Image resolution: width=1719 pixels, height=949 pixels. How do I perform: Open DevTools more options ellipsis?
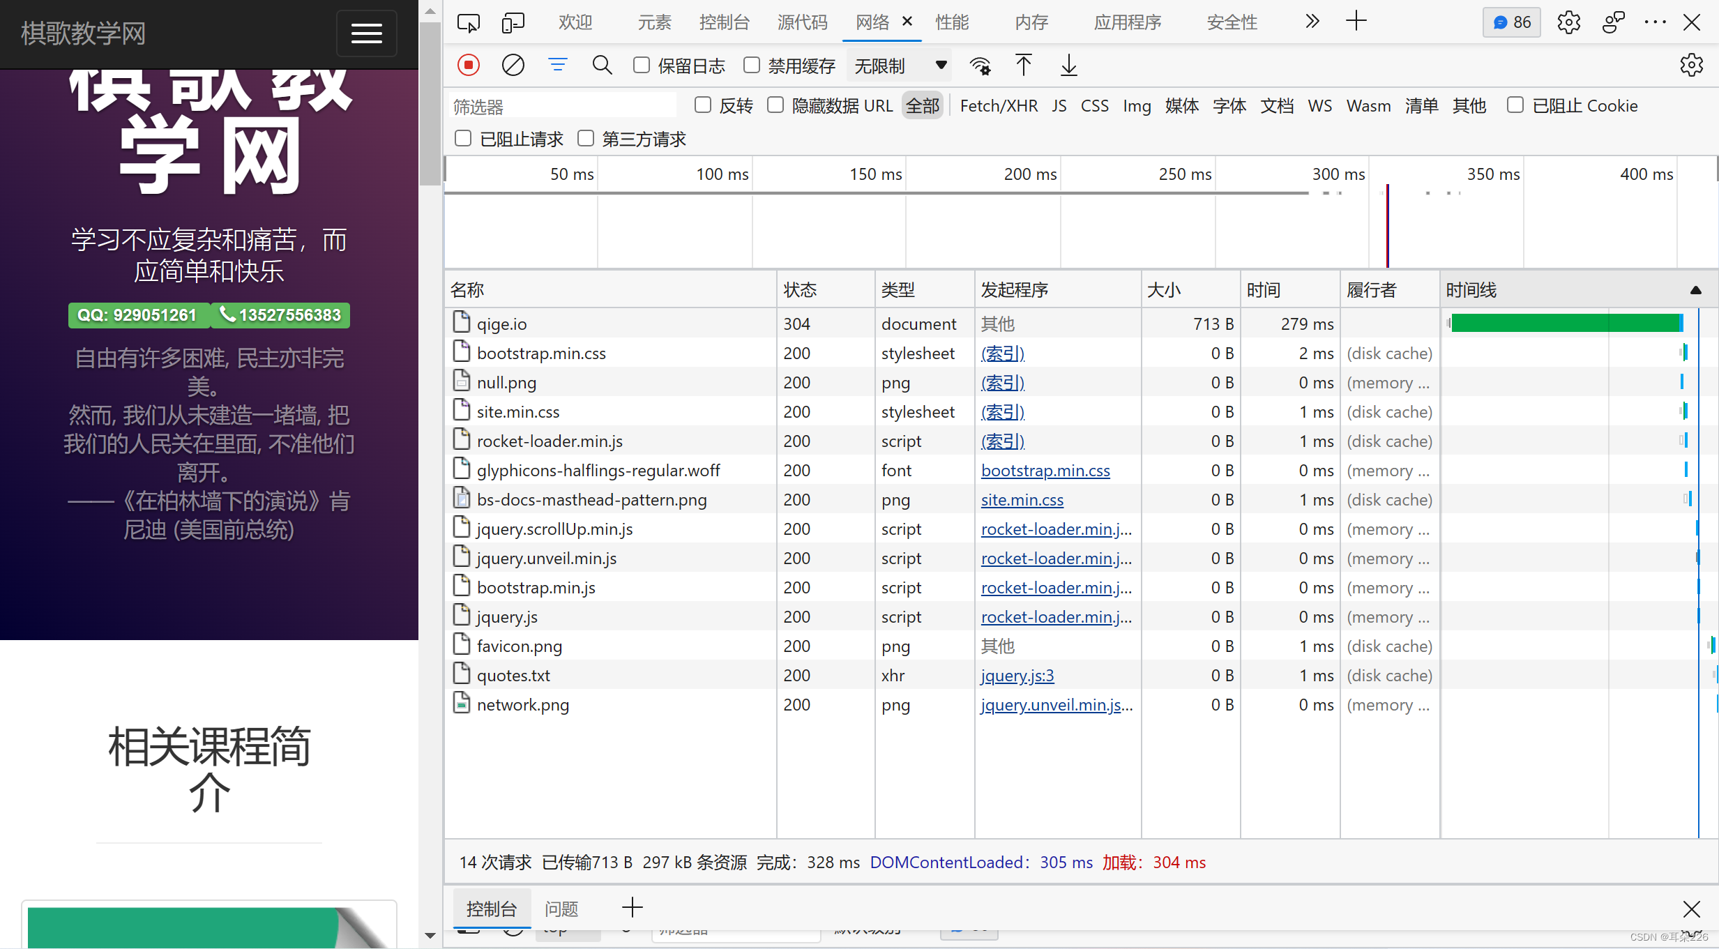pos(1655,22)
